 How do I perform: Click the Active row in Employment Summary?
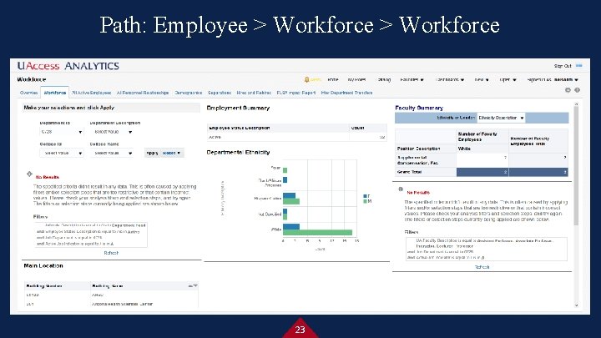pos(296,137)
